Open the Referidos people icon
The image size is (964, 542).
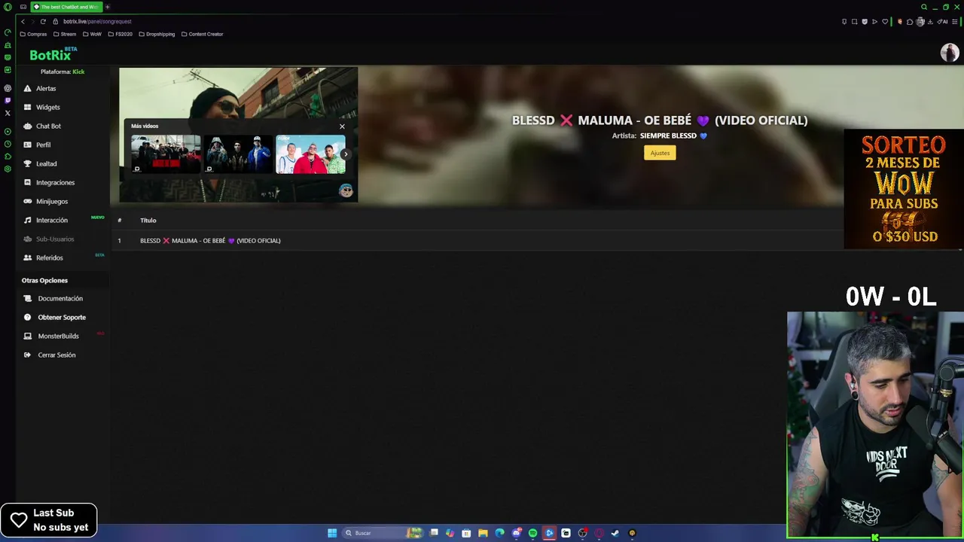28,257
